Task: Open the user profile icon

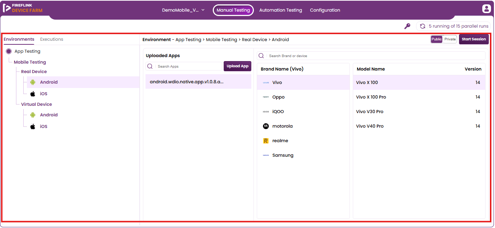Action: (x=486, y=9)
